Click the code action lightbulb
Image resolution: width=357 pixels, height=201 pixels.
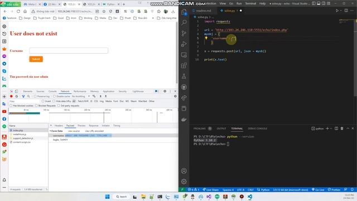tap(206, 39)
